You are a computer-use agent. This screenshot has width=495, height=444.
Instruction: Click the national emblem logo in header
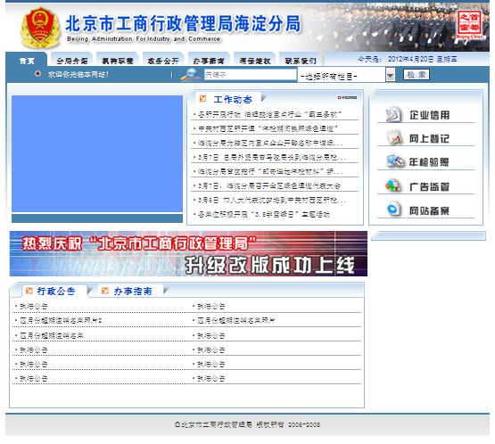click(x=40, y=28)
